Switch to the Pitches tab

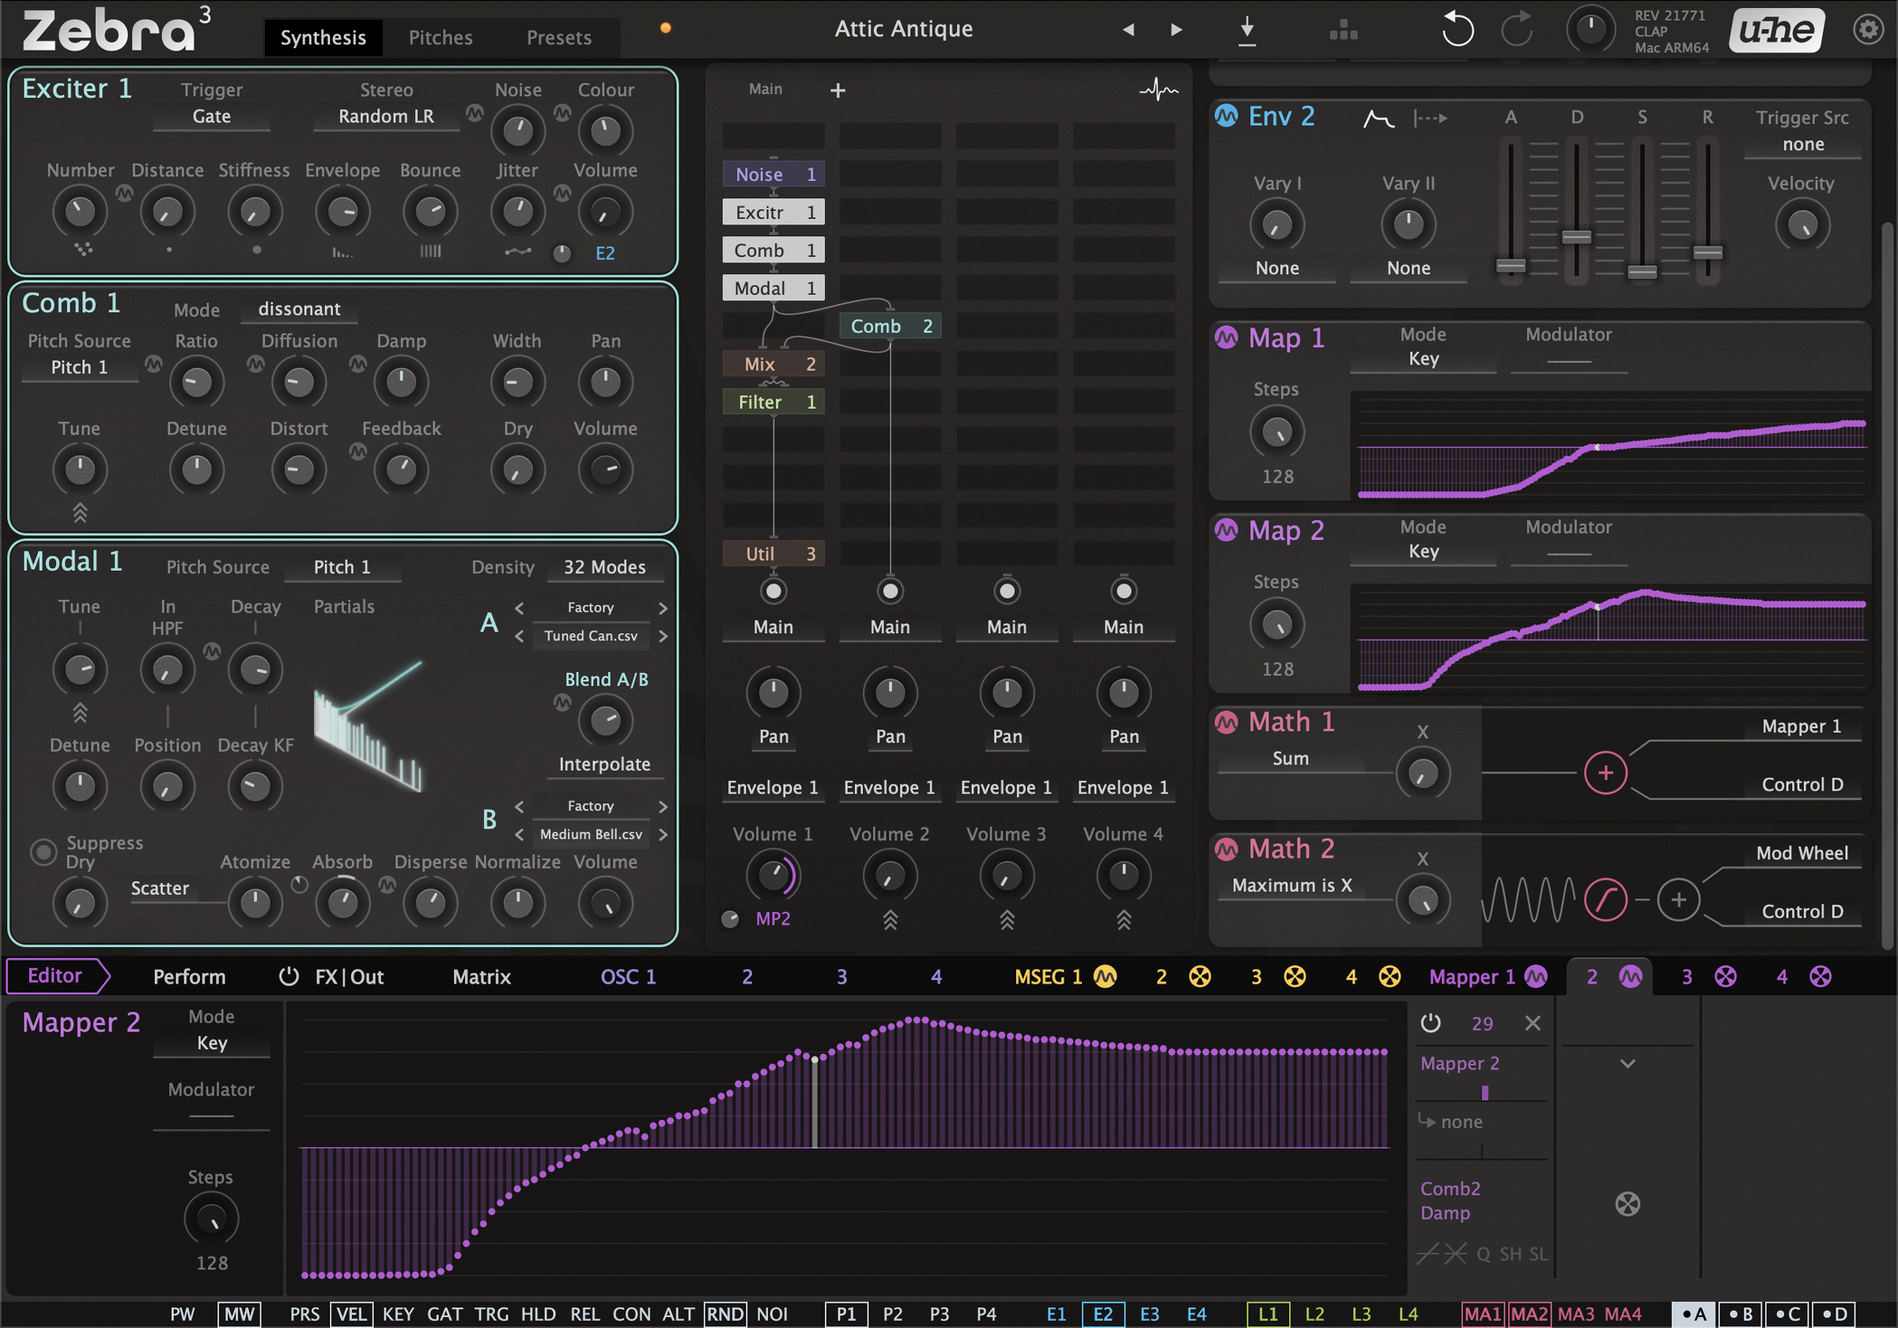tap(440, 37)
